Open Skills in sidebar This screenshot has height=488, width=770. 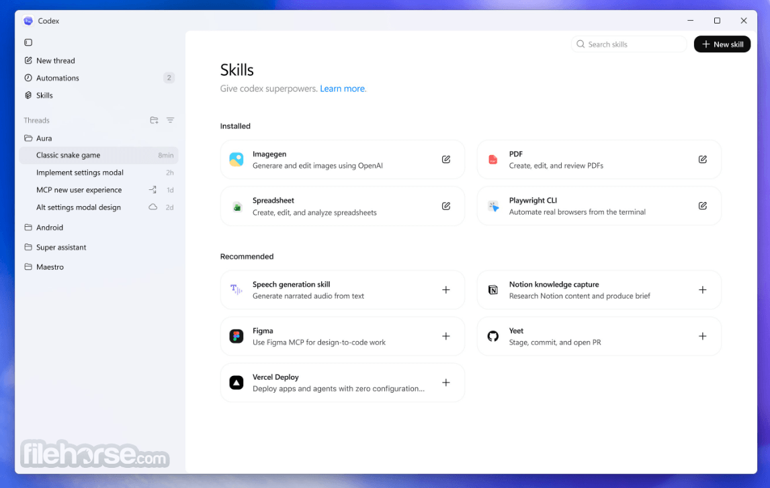point(38,95)
